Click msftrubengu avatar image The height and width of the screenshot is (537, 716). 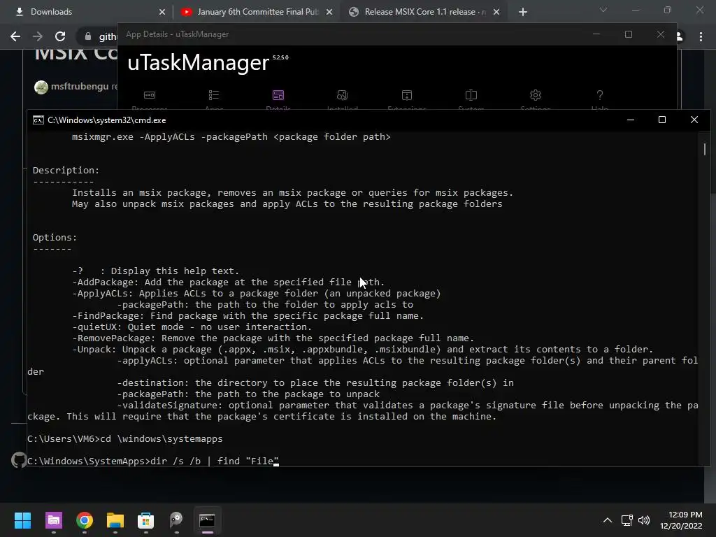(41, 87)
